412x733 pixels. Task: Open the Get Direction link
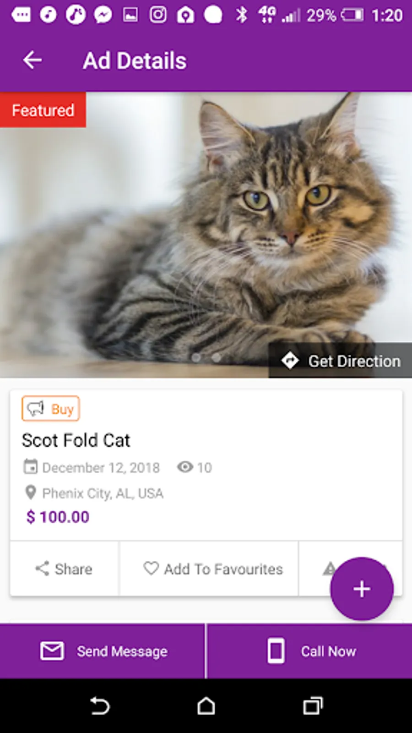tap(341, 361)
